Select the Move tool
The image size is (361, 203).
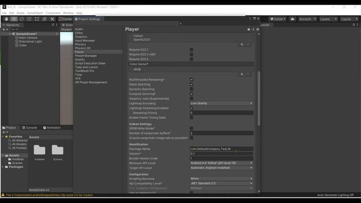click(14, 19)
